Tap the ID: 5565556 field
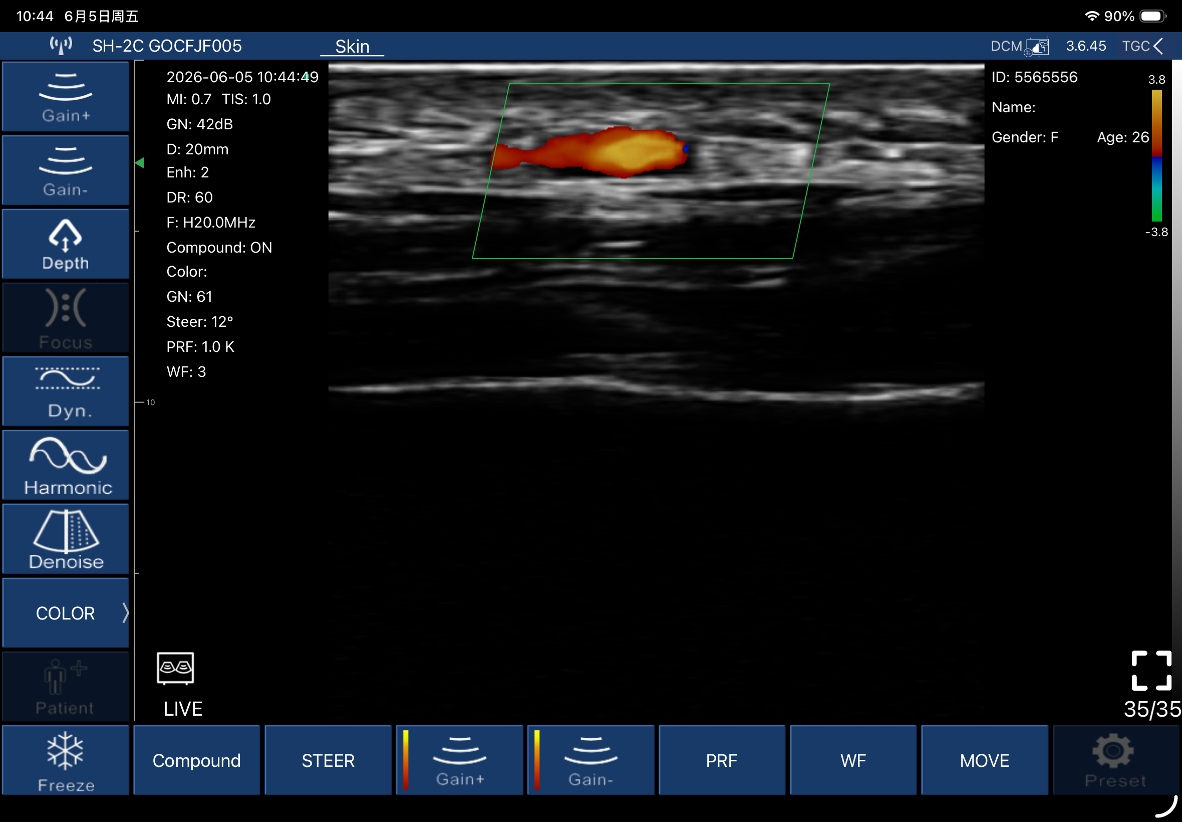The width and height of the screenshot is (1182, 822). 1034,77
